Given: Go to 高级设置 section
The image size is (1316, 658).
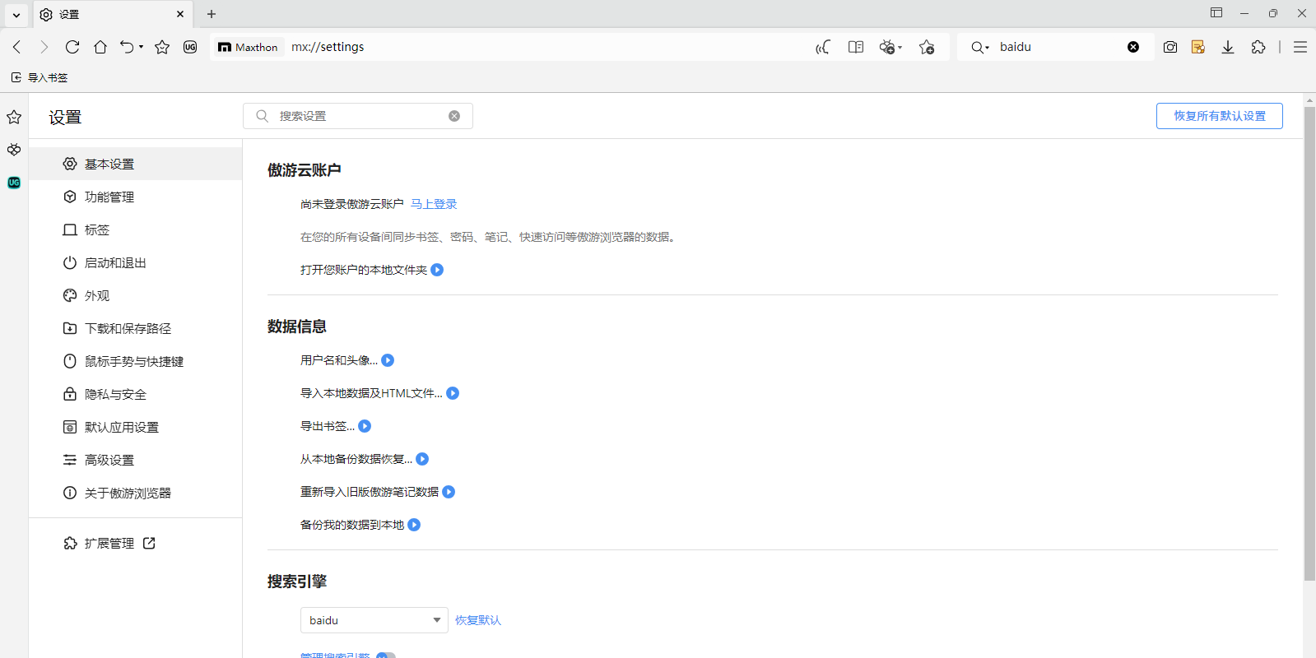Looking at the screenshot, I should click(109, 460).
